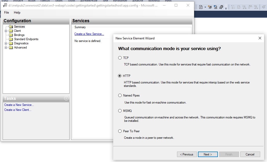This screenshot has width=267, height=162.
Task: Open the toolbar overflow dropdown arrow
Action: click(x=226, y=8)
